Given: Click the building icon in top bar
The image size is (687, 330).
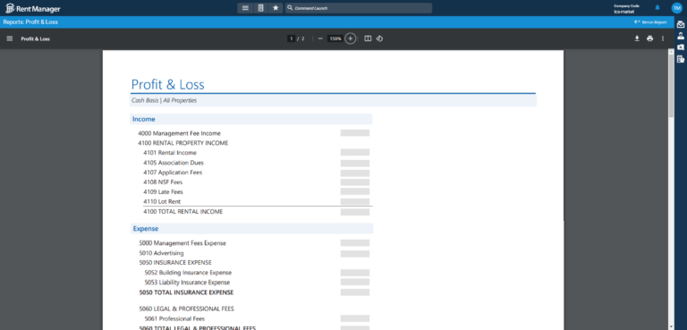Looking at the screenshot, I should coord(260,8).
